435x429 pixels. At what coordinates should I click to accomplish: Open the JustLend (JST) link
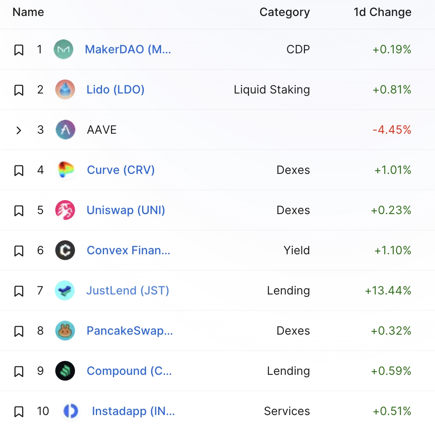127,291
